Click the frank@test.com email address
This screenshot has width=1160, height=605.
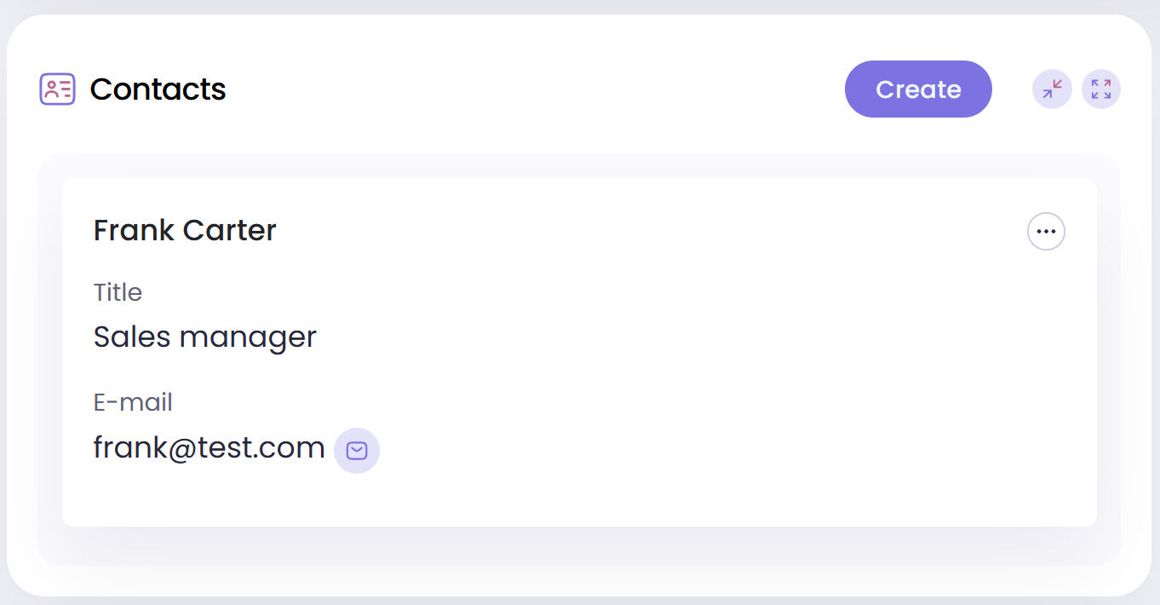point(209,447)
